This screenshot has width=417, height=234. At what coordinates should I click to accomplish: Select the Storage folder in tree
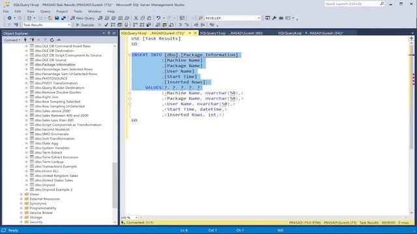click(x=36, y=217)
